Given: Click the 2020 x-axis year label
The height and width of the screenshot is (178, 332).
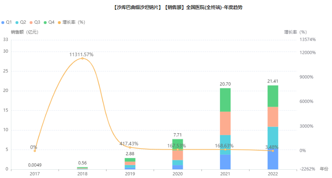Looking at the screenshot, I should click(x=177, y=174).
